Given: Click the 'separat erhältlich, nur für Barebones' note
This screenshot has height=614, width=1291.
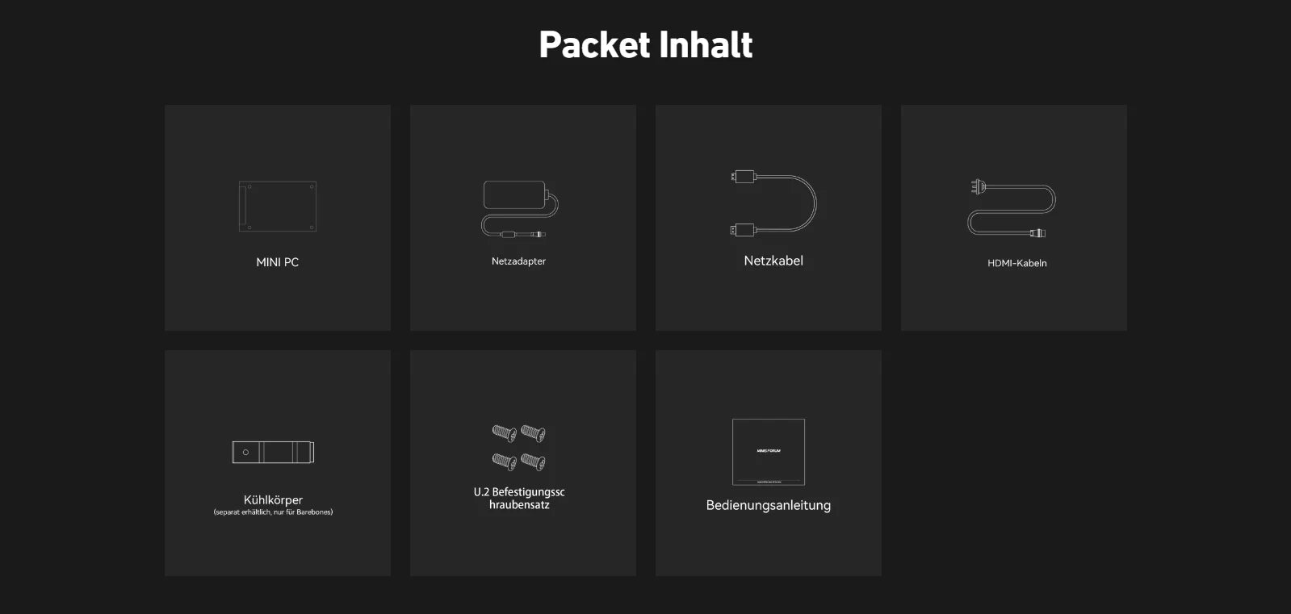Looking at the screenshot, I should pos(273,512).
